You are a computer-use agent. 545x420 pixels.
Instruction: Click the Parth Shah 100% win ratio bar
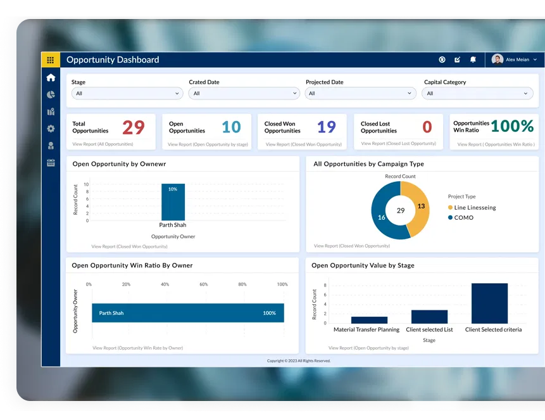[187, 313]
